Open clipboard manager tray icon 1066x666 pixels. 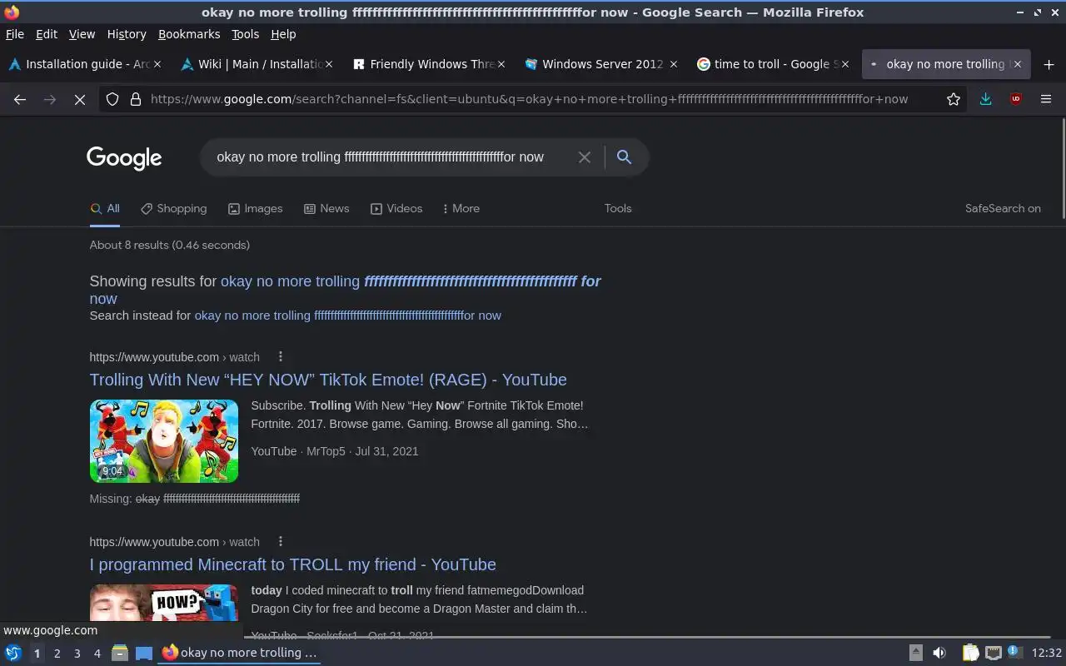971,654
